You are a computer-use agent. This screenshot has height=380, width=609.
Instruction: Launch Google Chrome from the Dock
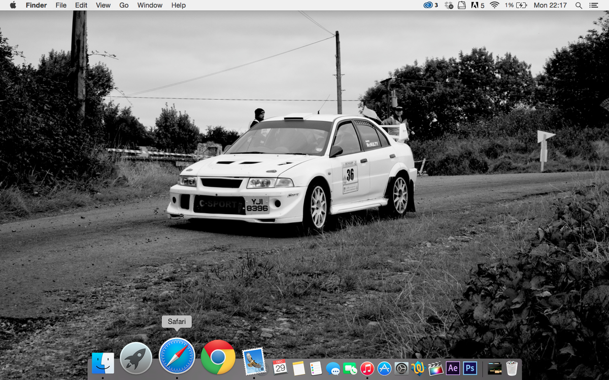218,357
